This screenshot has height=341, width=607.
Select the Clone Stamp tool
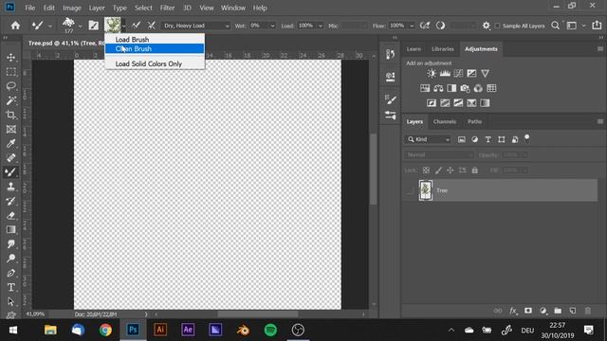click(x=10, y=187)
